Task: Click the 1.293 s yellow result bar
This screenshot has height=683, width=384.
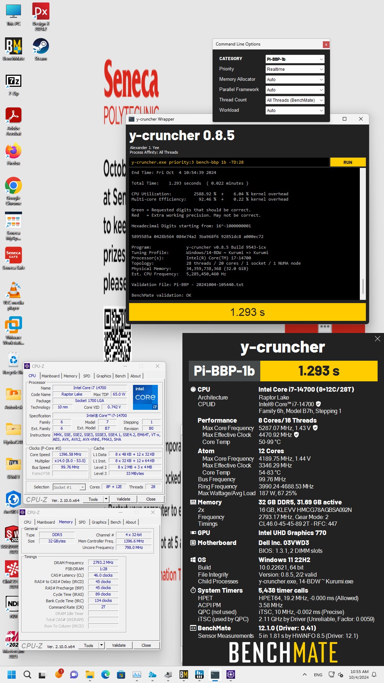Action: [x=247, y=312]
